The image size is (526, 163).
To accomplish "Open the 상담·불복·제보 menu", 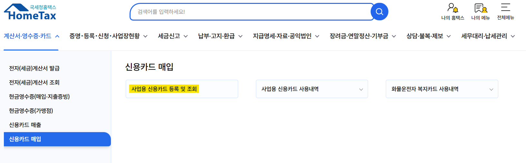I will pyautogui.click(x=429, y=36).
